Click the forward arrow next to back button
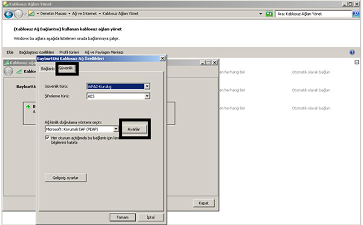 tap(18, 15)
